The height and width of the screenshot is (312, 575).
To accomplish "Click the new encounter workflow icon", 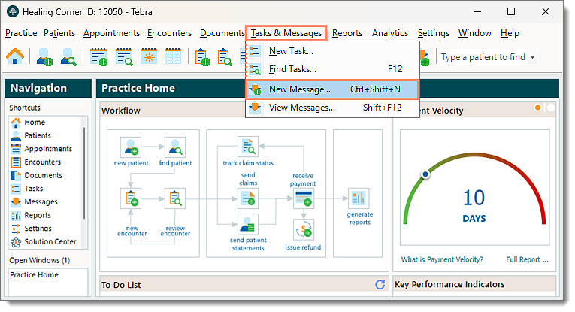I will 131,198.
